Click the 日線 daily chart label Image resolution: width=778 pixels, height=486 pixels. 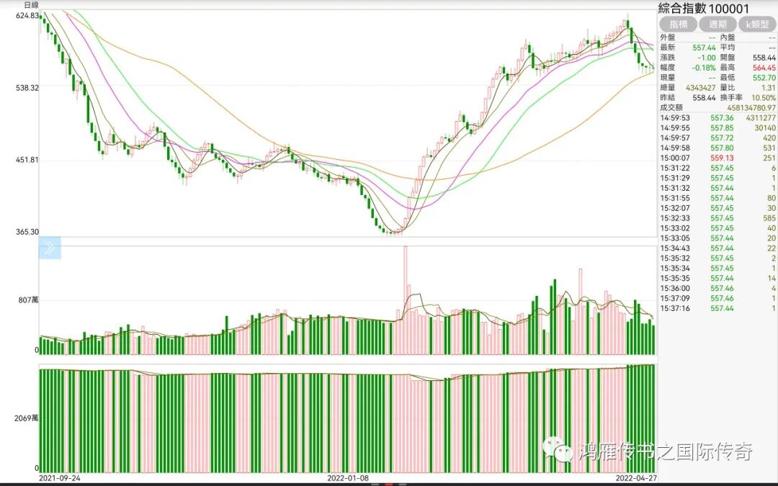32,5
